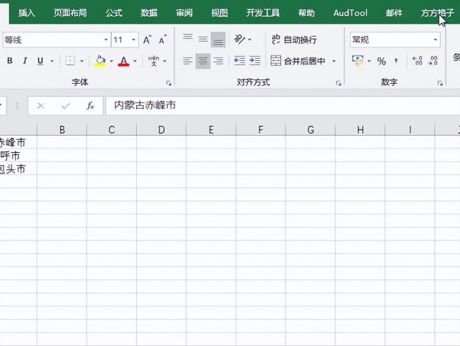Increase decimal places
Image resolution: width=460 pixels, height=346 pixels.
pos(417,61)
